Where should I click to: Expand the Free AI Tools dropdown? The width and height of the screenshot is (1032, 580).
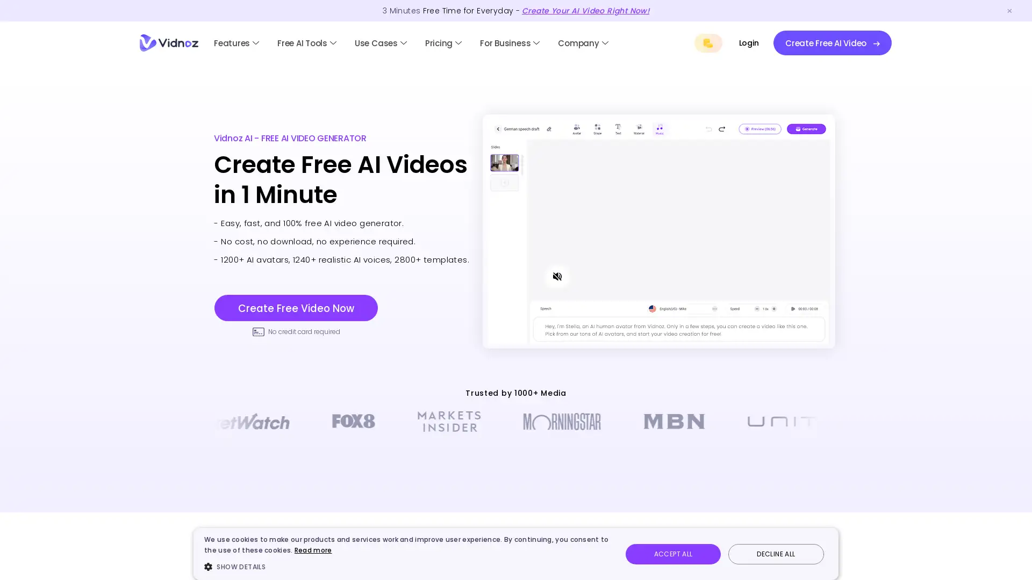click(307, 43)
